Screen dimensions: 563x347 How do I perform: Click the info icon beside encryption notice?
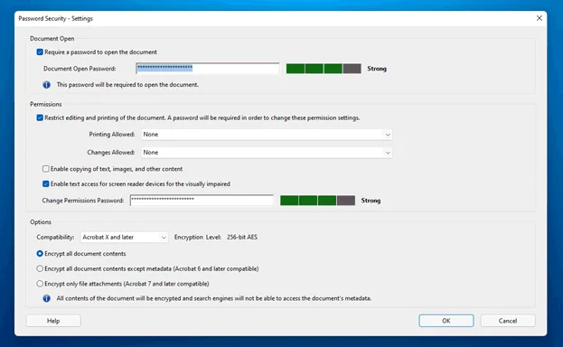tap(47, 298)
